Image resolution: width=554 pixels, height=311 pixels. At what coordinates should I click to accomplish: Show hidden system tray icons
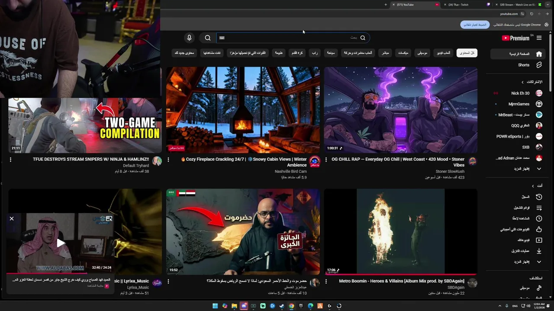click(500, 306)
